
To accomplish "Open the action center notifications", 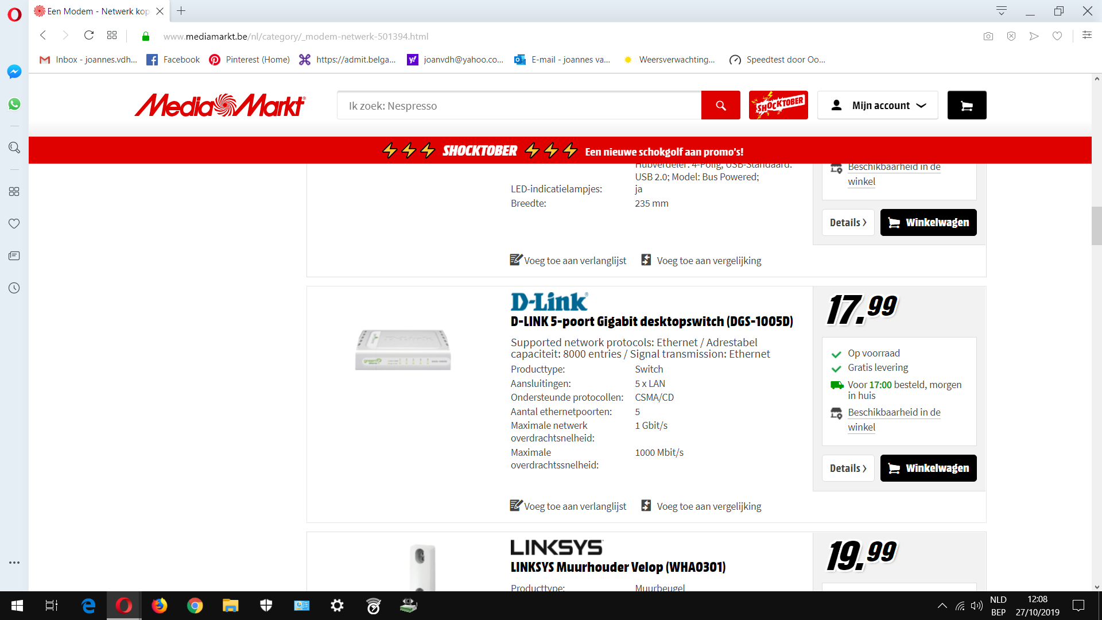I will coord(1078,606).
